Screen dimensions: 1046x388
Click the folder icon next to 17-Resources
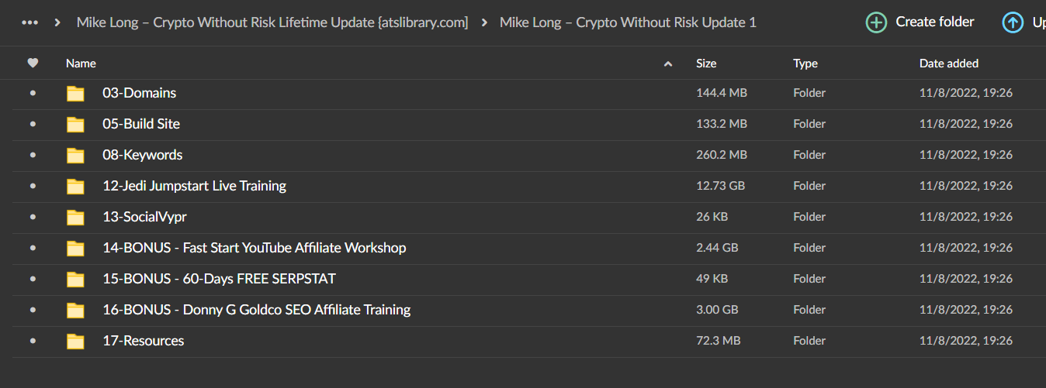coord(75,342)
